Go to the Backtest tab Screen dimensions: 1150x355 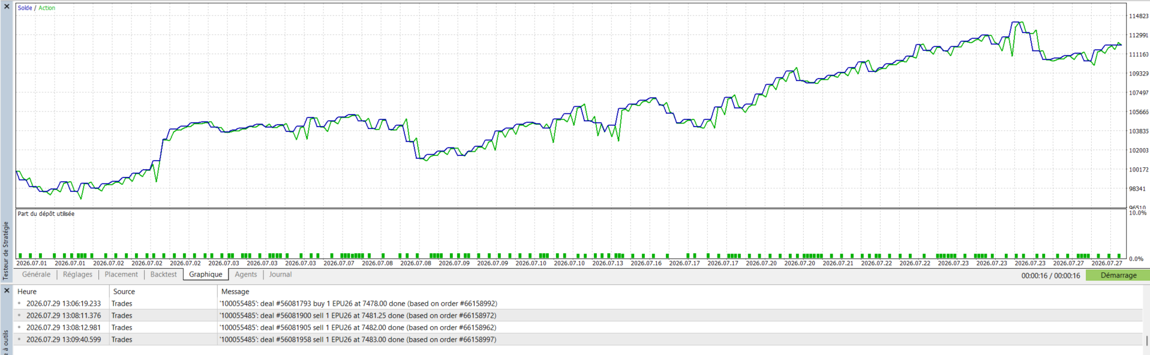(164, 275)
